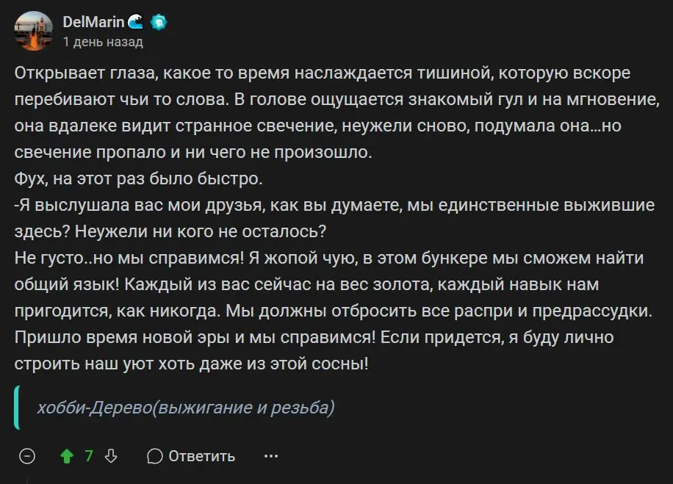Click the teal quote bar on the left
Viewport: 673px width, 484px height.
click(x=16, y=408)
